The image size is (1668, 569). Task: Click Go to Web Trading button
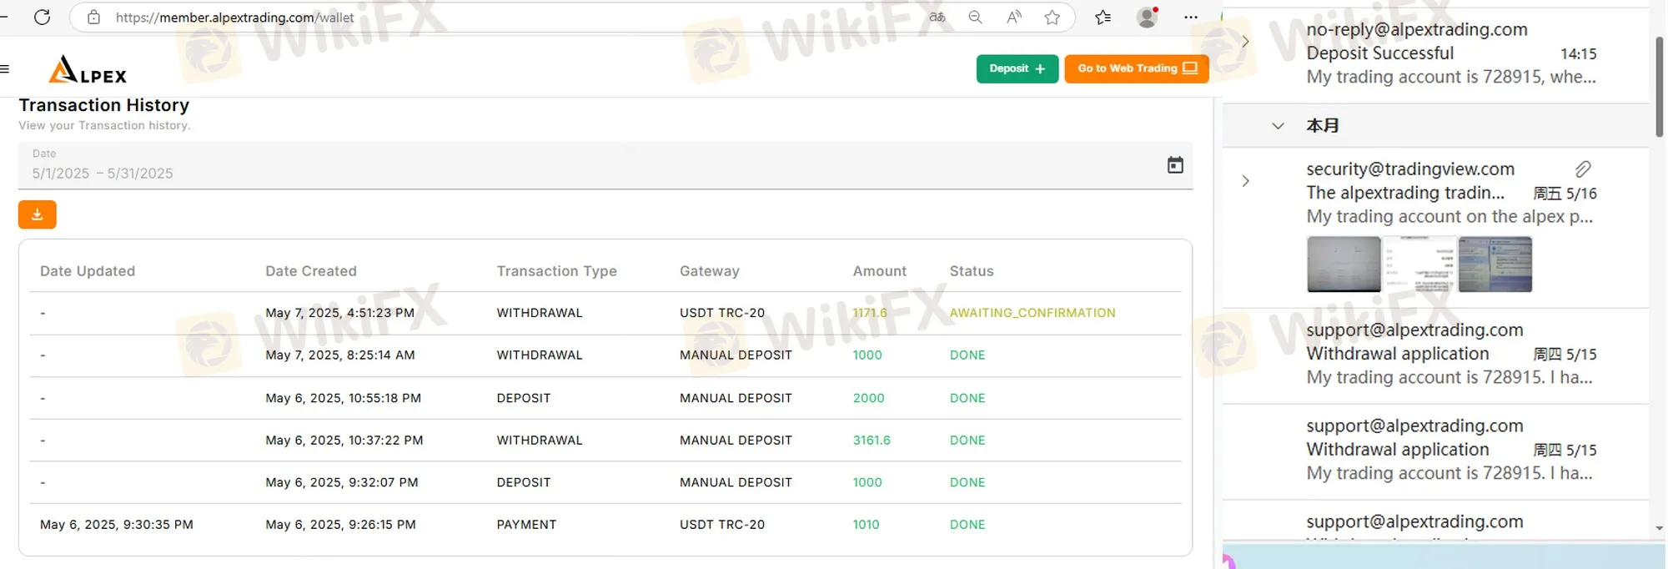(1136, 68)
